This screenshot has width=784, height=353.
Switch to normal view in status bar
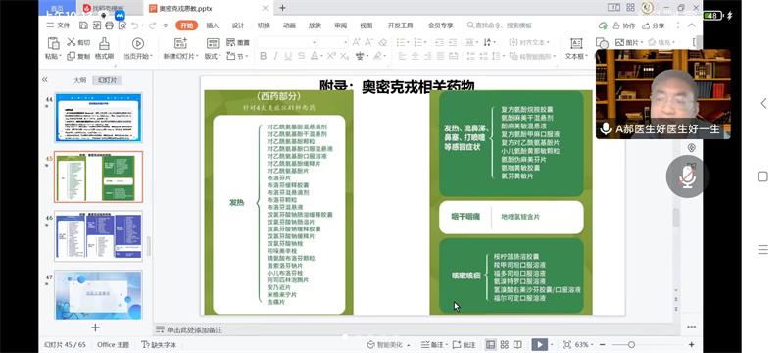click(x=491, y=344)
